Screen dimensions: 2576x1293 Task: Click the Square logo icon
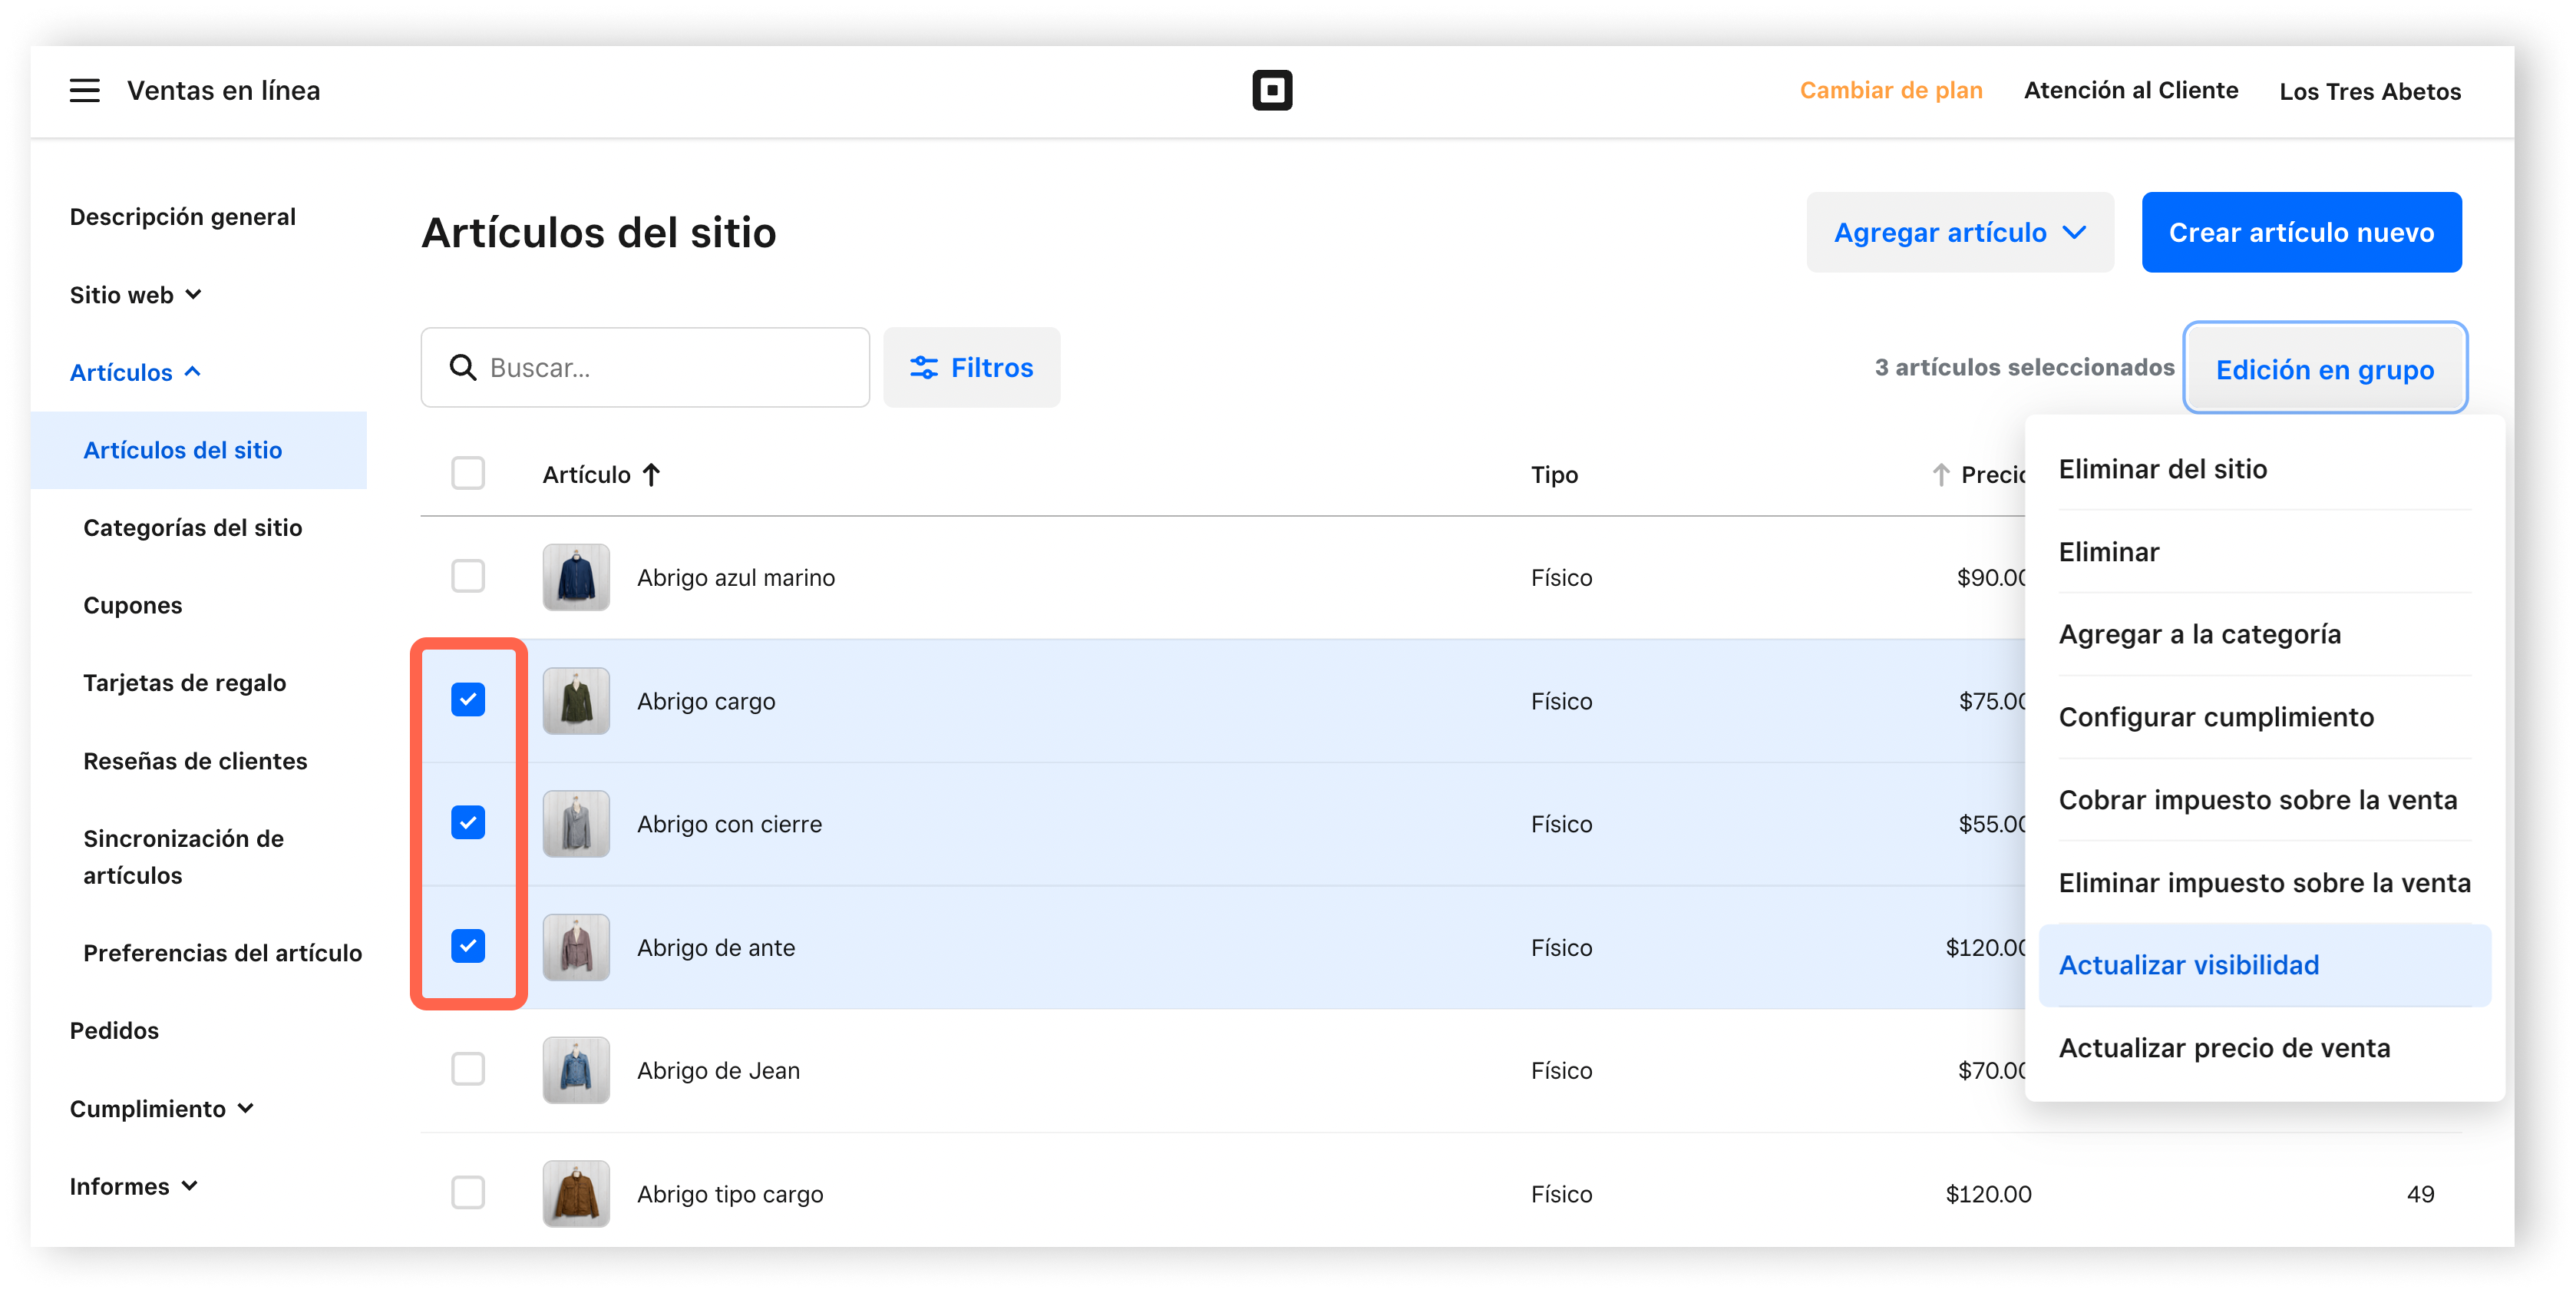click(1272, 90)
